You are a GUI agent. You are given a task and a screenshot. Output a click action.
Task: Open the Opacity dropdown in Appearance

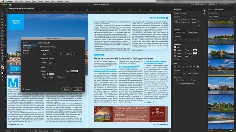coord(191,56)
